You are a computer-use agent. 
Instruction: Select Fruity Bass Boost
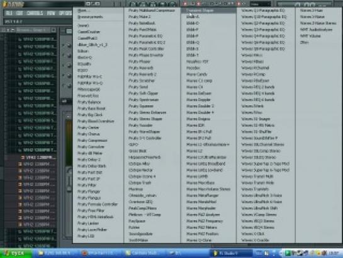pyautogui.click(x=91, y=108)
